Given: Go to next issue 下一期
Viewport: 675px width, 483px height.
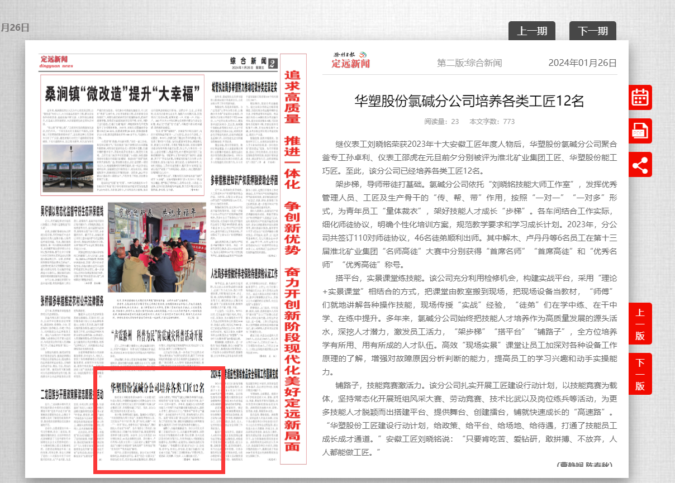Looking at the screenshot, I should [592, 31].
